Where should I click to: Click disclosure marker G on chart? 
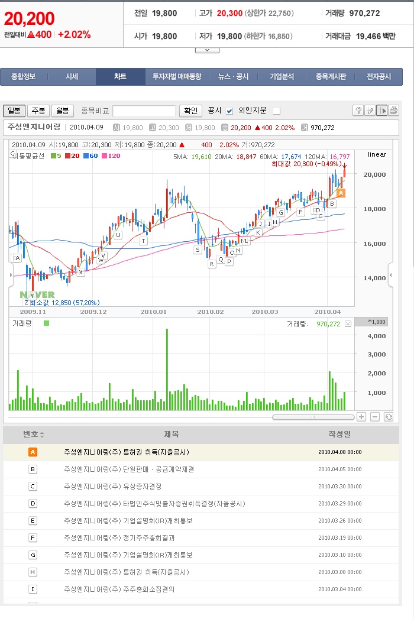click(281, 212)
